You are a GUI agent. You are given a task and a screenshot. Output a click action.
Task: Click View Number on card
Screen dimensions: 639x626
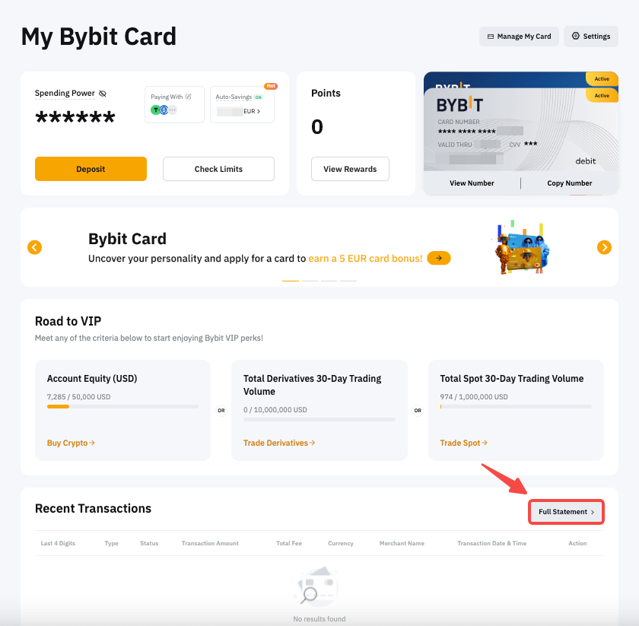(472, 183)
